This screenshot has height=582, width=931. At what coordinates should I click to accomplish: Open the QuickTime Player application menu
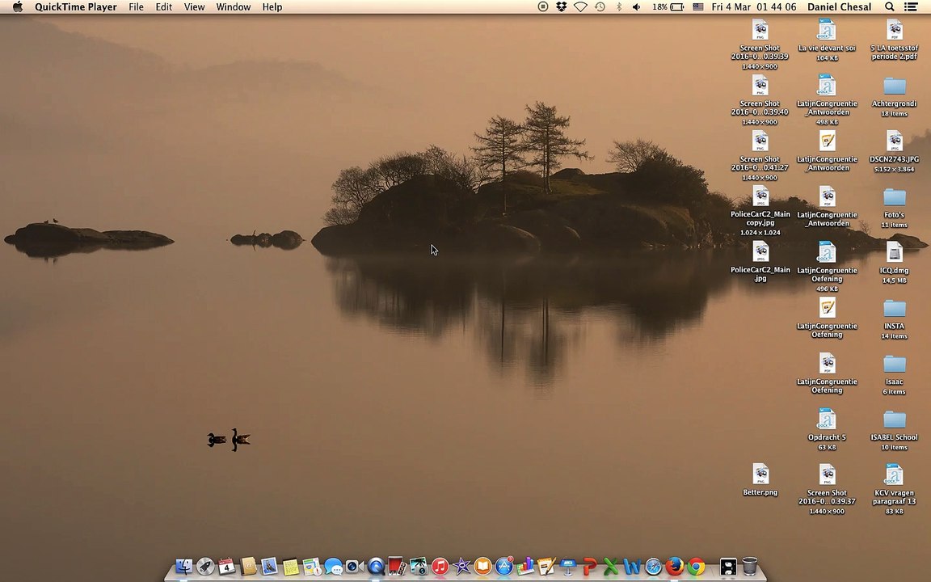click(75, 6)
